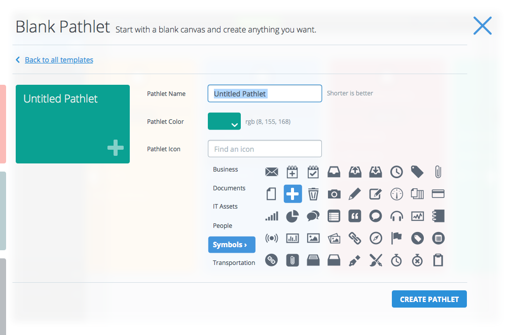Viewport: 512px width, 335px height.
Task: Click the Find an icon search field
Action: (x=264, y=148)
